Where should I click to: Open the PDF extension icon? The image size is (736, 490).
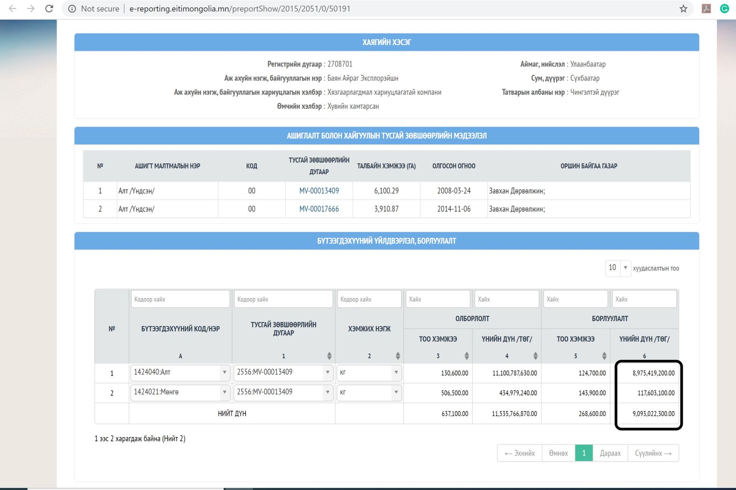pos(706,9)
